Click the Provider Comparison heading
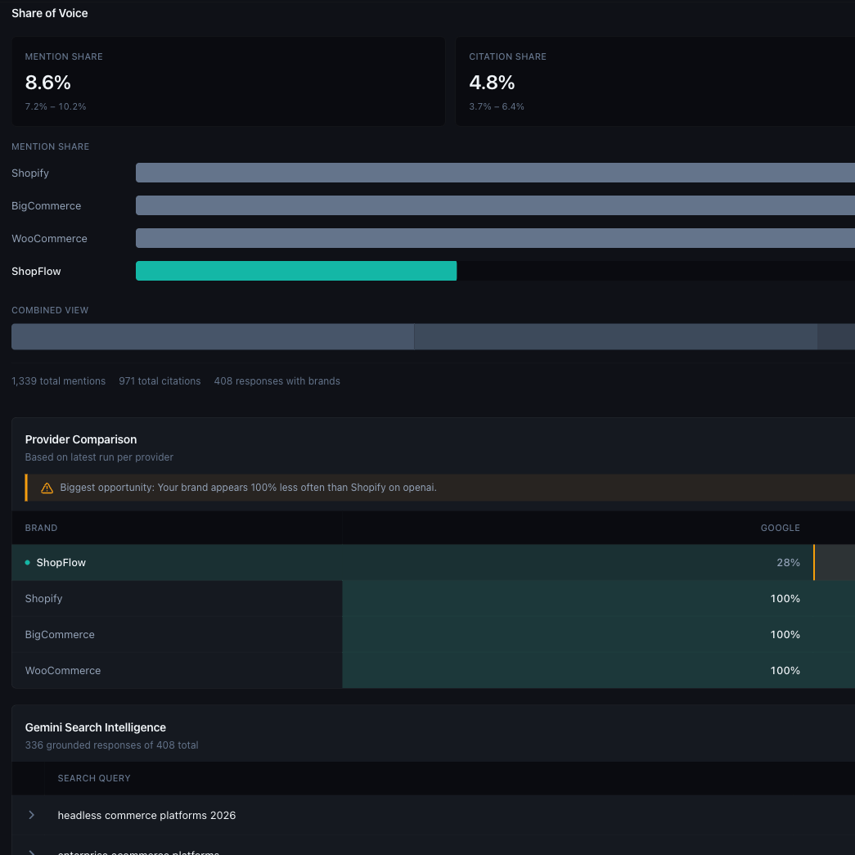The width and height of the screenshot is (855, 855). coord(81,439)
